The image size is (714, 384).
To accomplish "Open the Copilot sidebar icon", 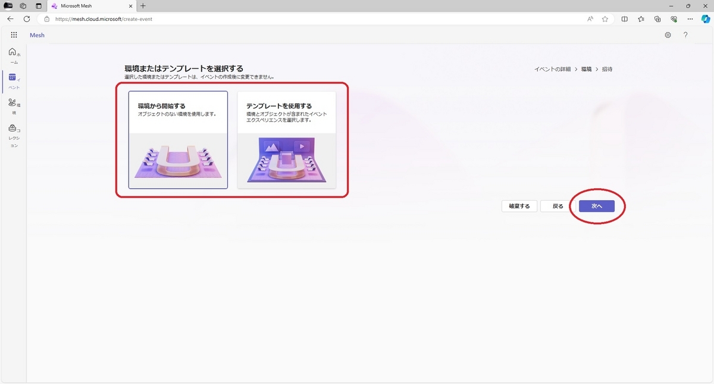I will 706,19.
